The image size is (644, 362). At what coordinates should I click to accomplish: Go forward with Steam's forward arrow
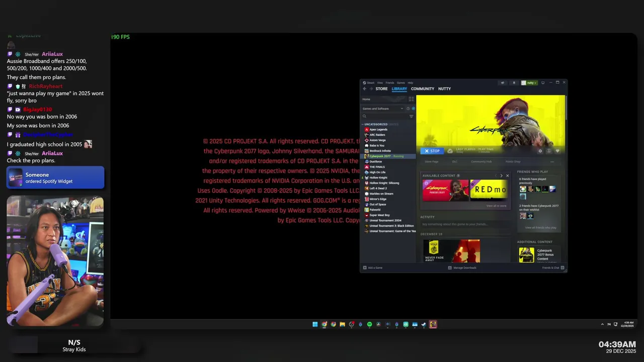371,88
